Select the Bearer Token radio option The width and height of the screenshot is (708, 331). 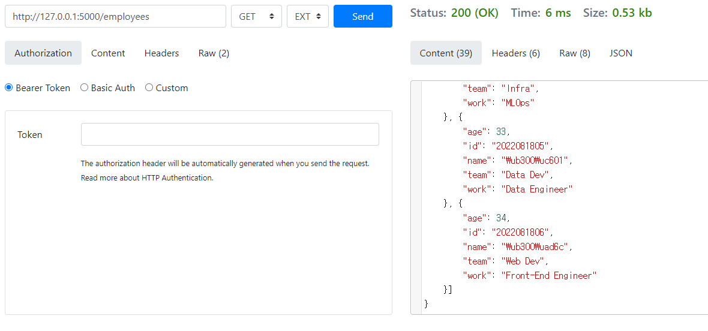pos(8,88)
